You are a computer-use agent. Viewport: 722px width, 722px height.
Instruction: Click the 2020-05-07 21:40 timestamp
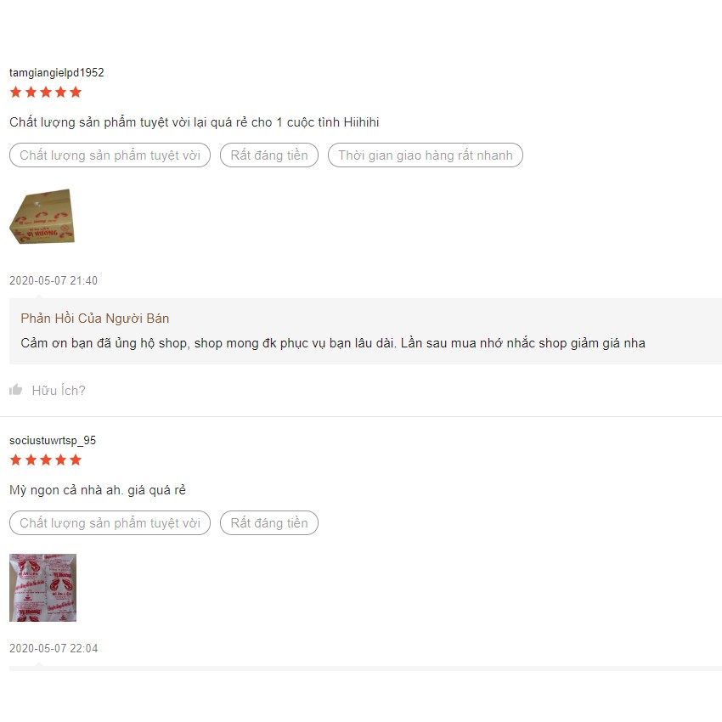pos(54,280)
